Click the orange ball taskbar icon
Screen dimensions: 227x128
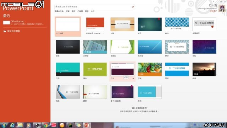pyautogui.click(x=62, y=125)
